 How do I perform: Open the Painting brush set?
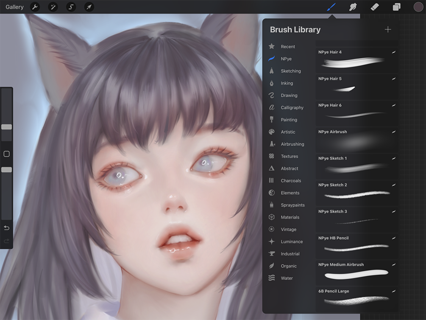point(289,120)
